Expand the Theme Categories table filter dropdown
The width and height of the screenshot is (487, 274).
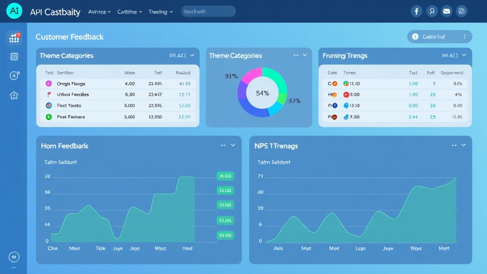tap(192, 56)
